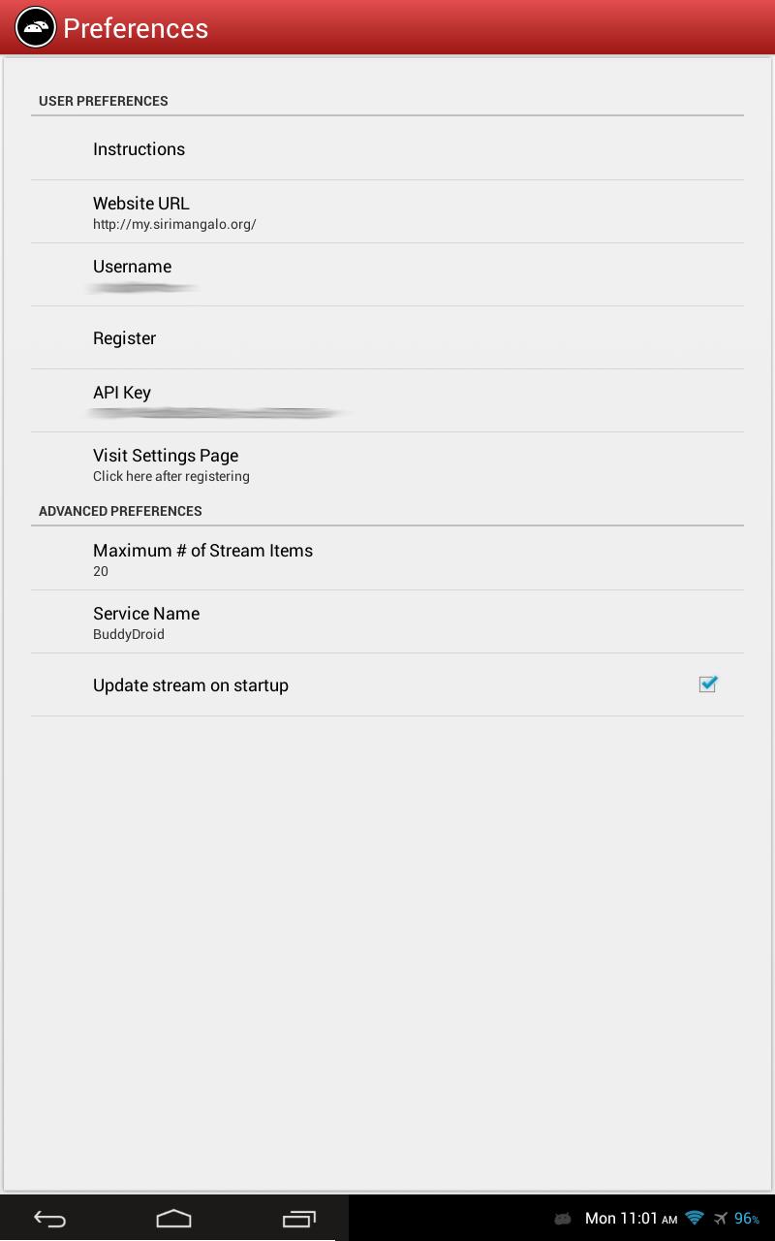Tap the Preferences title in action bar
The width and height of the screenshot is (775, 1241).
(x=136, y=28)
